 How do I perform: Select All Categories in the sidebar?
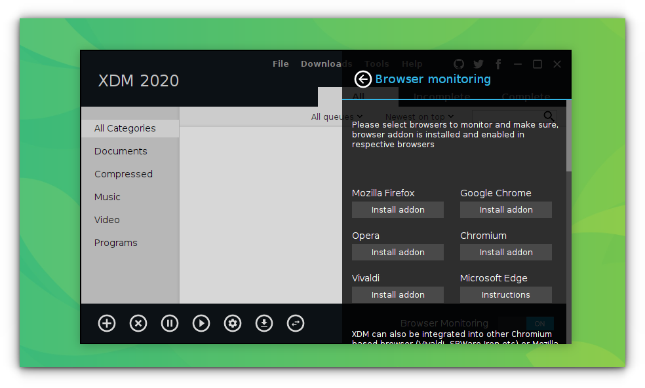tap(130, 128)
